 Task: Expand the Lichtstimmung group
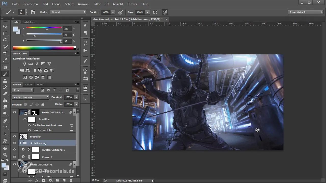(x=21, y=143)
